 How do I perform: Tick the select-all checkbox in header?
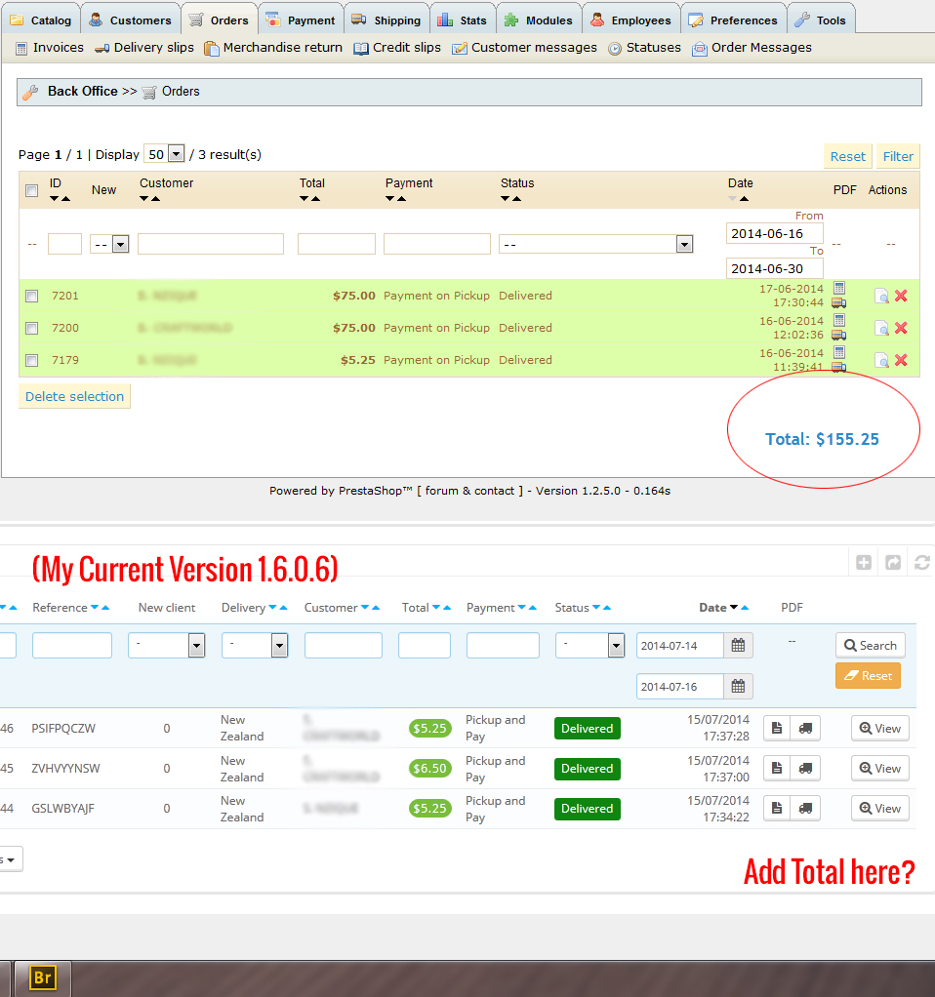coord(32,190)
